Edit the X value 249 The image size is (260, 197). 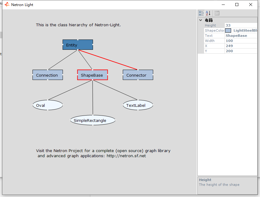tap(241, 46)
